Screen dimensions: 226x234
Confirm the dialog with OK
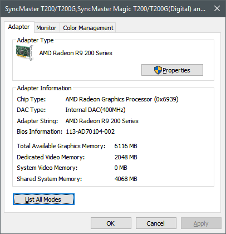click(x=111, y=223)
